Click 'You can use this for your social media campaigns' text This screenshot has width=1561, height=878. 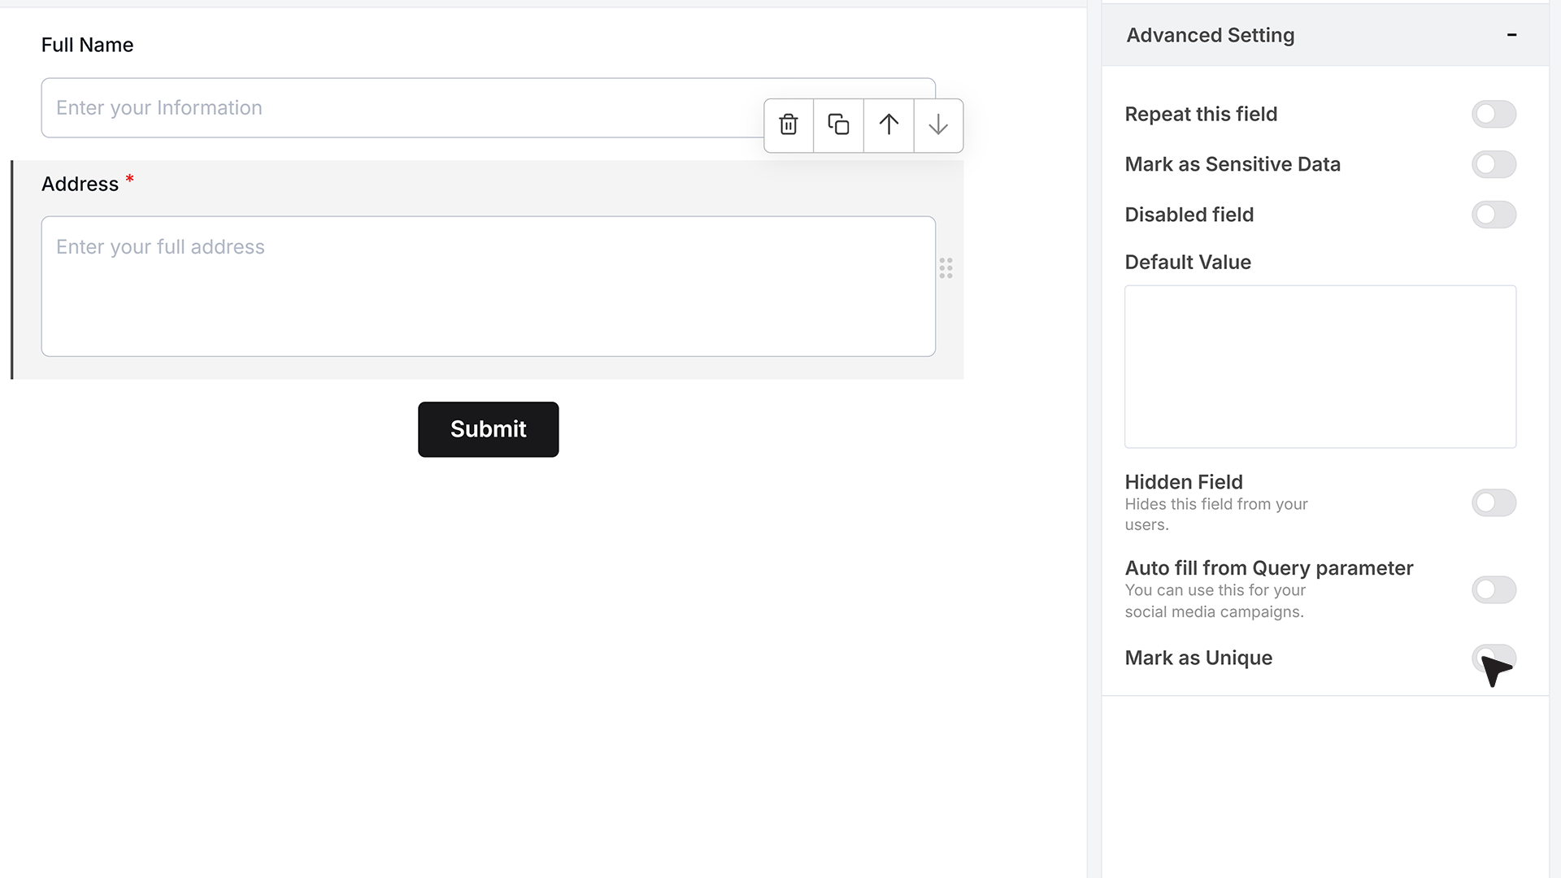click(x=1215, y=601)
